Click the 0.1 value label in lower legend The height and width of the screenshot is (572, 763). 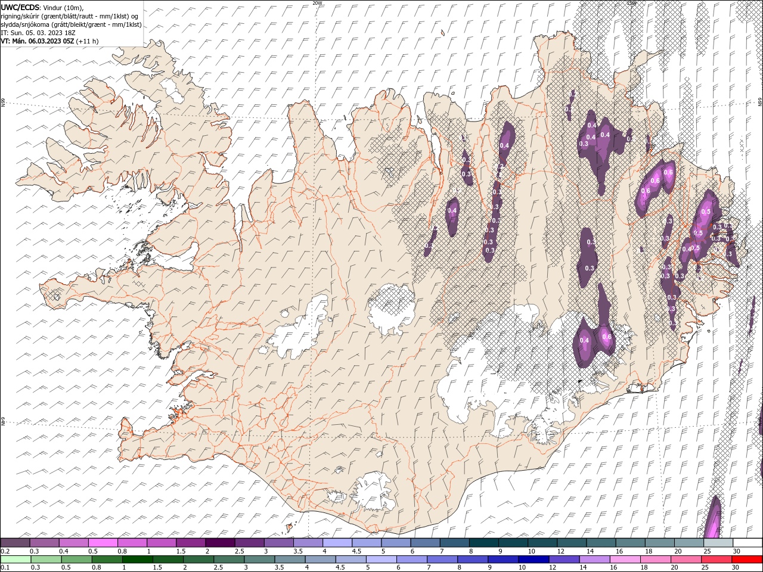click(x=5, y=567)
